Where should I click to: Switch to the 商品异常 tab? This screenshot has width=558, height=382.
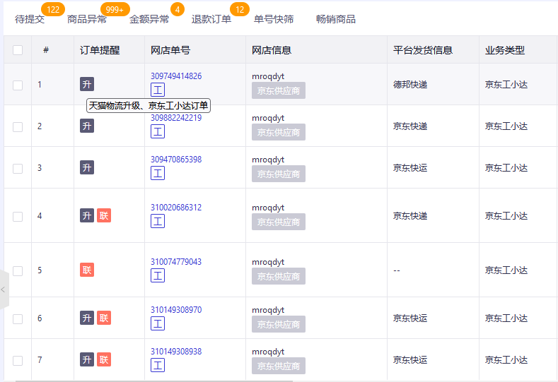click(87, 19)
